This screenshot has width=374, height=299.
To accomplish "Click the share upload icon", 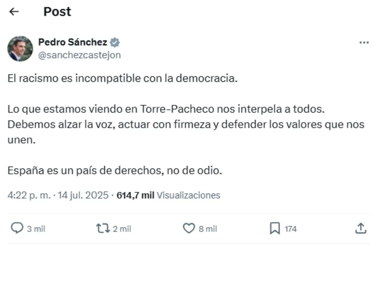I will coord(360,228).
